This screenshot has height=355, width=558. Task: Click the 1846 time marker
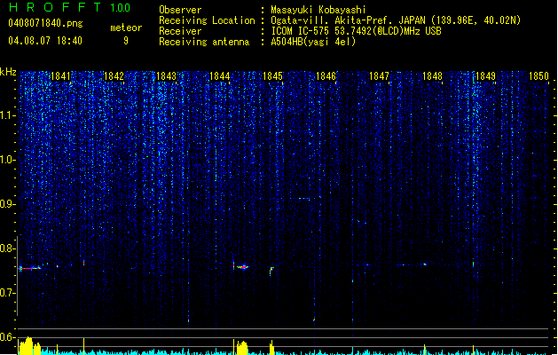click(326, 76)
